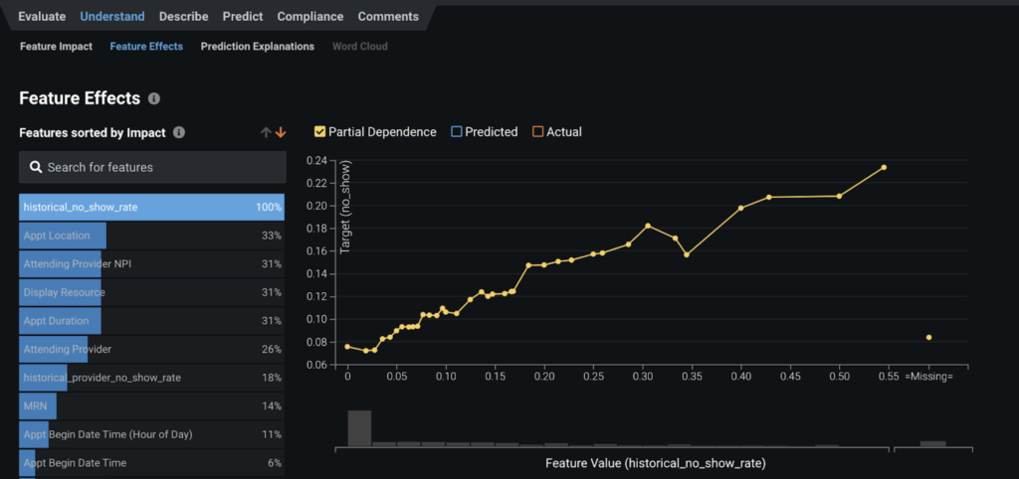Click the =Missing= data point on chart
Screen dimensions: 1019x479
[928, 338]
